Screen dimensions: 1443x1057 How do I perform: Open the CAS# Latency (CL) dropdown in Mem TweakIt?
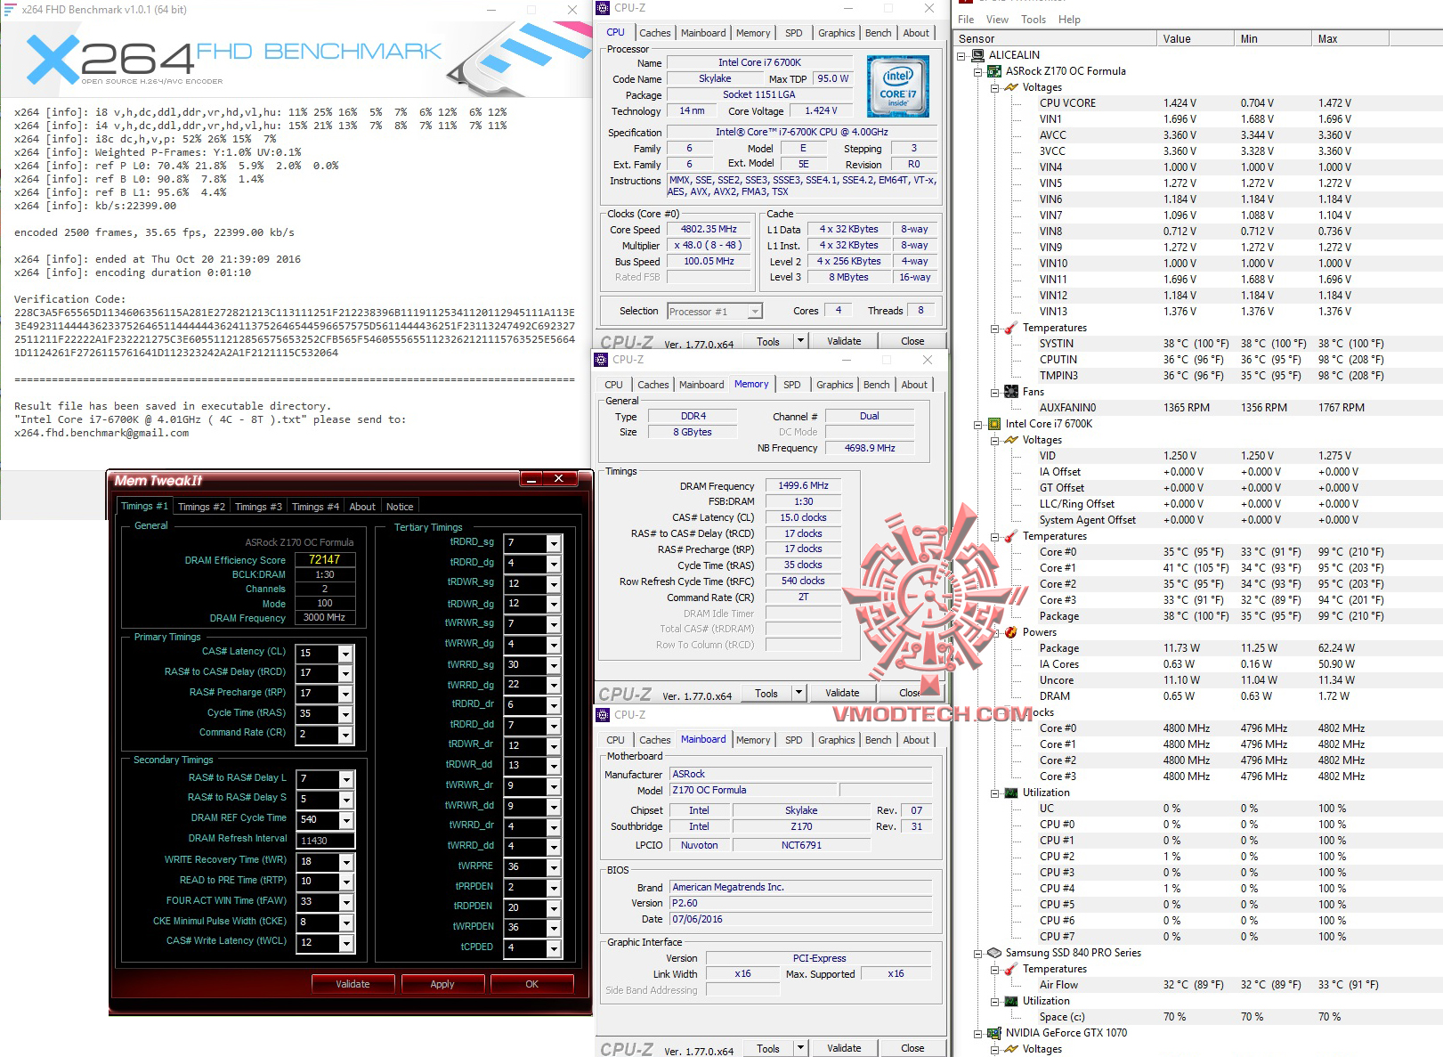pos(345,653)
